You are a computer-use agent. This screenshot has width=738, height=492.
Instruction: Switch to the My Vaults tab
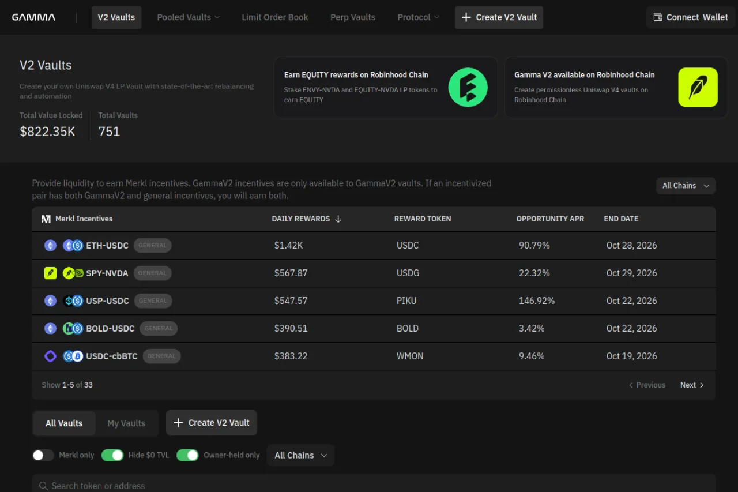126,423
